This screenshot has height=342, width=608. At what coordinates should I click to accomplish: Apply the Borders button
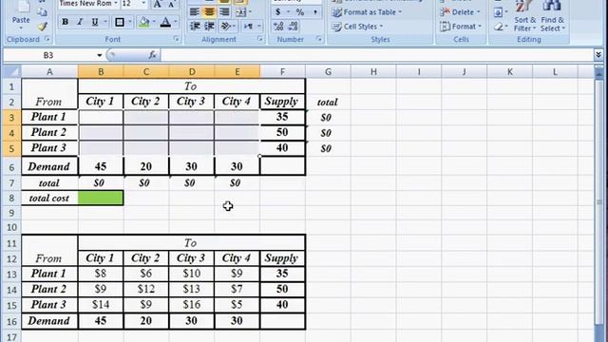tap(120, 22)
